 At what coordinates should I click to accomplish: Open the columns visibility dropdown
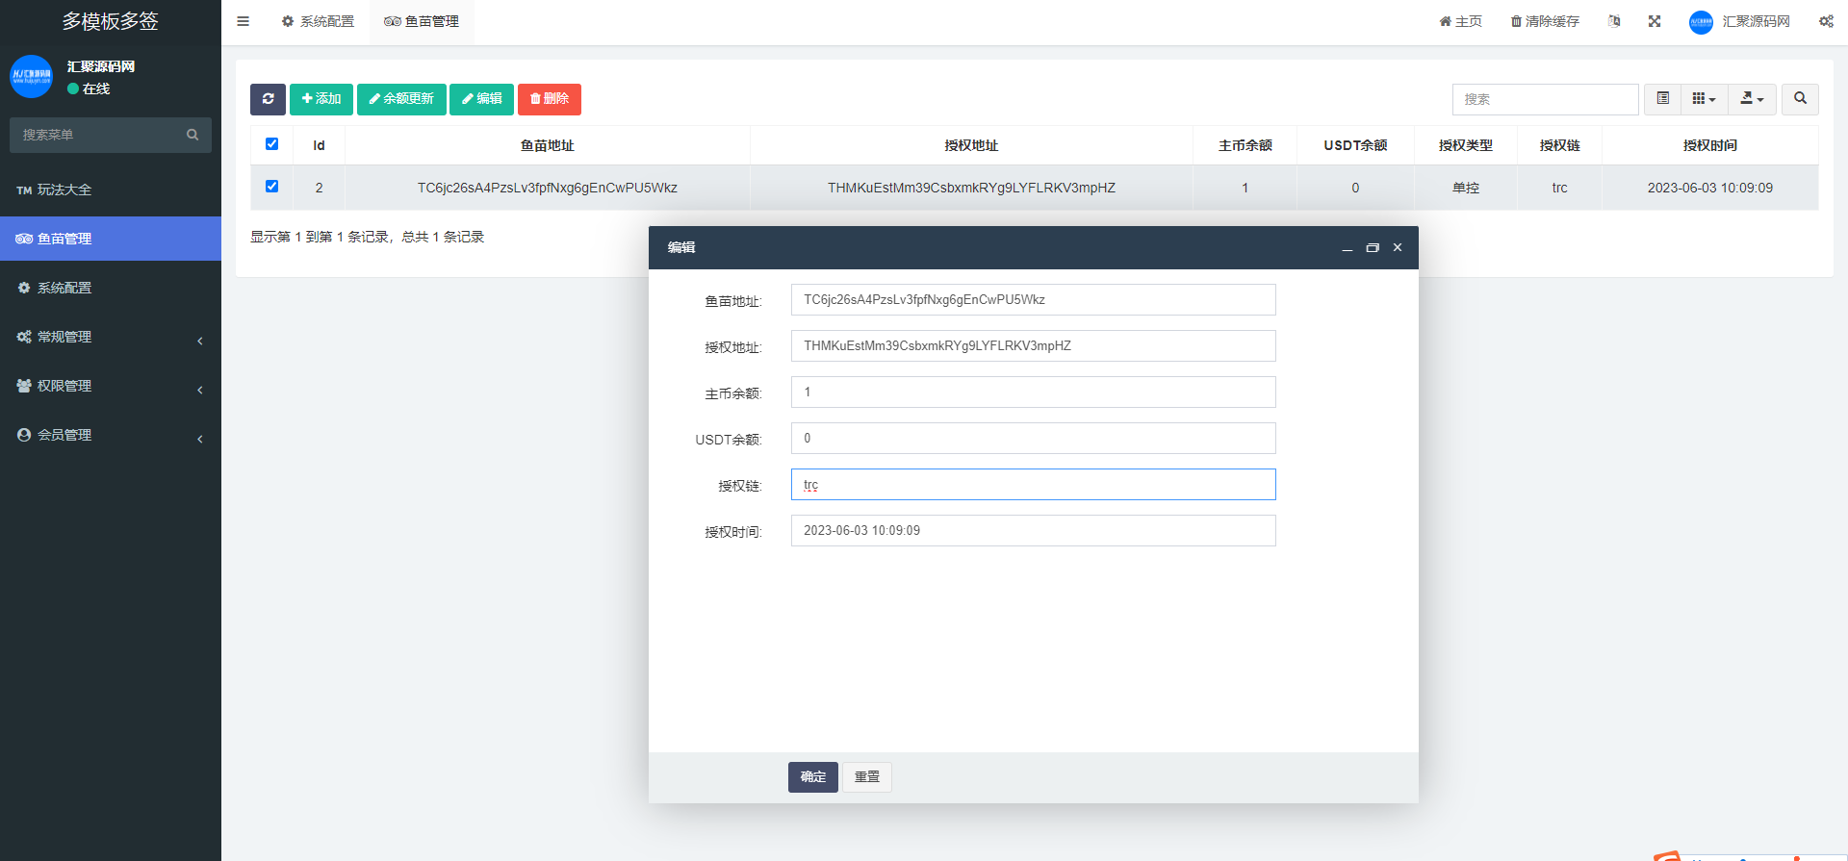tap(1704, 99)
